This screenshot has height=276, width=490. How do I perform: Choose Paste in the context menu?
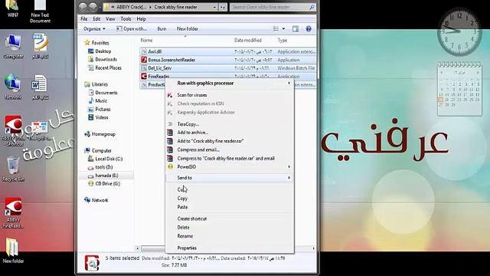(x=230, y=207)
